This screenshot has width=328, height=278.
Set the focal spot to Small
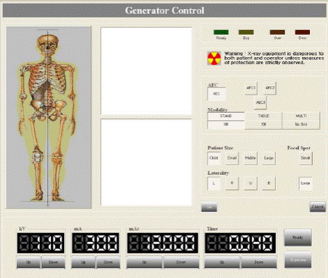click(x=306, y=158)
